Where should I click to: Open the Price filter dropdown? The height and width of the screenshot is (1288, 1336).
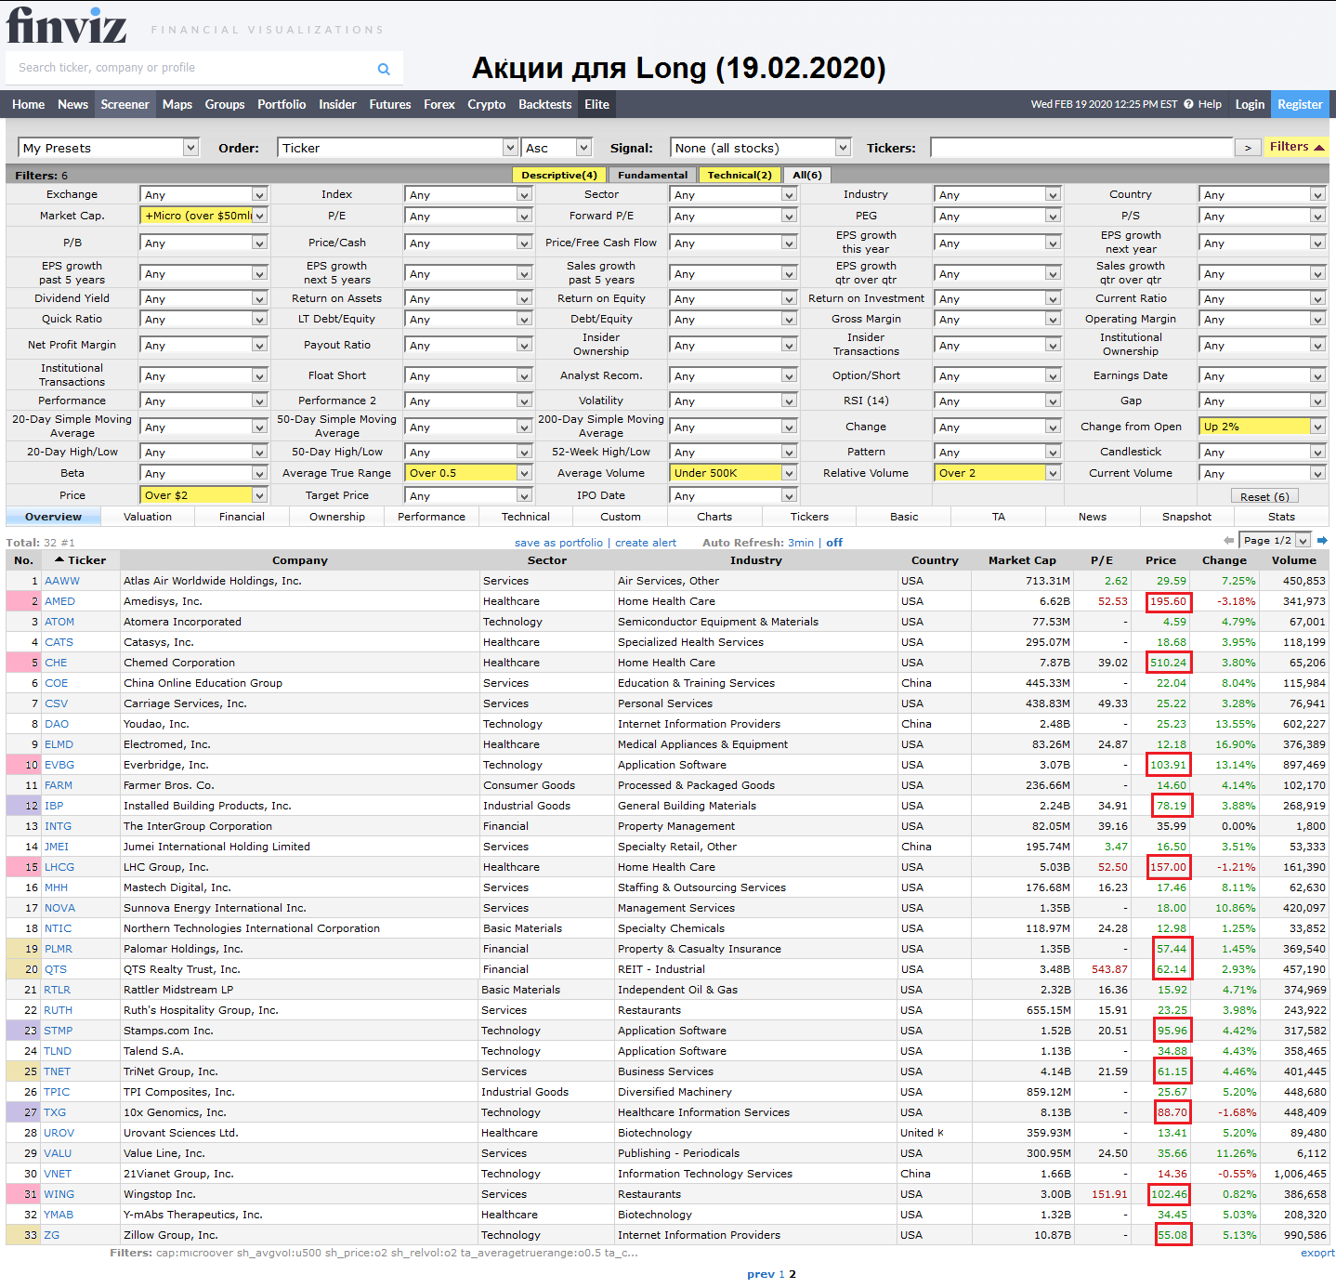(x=203, y=495)
